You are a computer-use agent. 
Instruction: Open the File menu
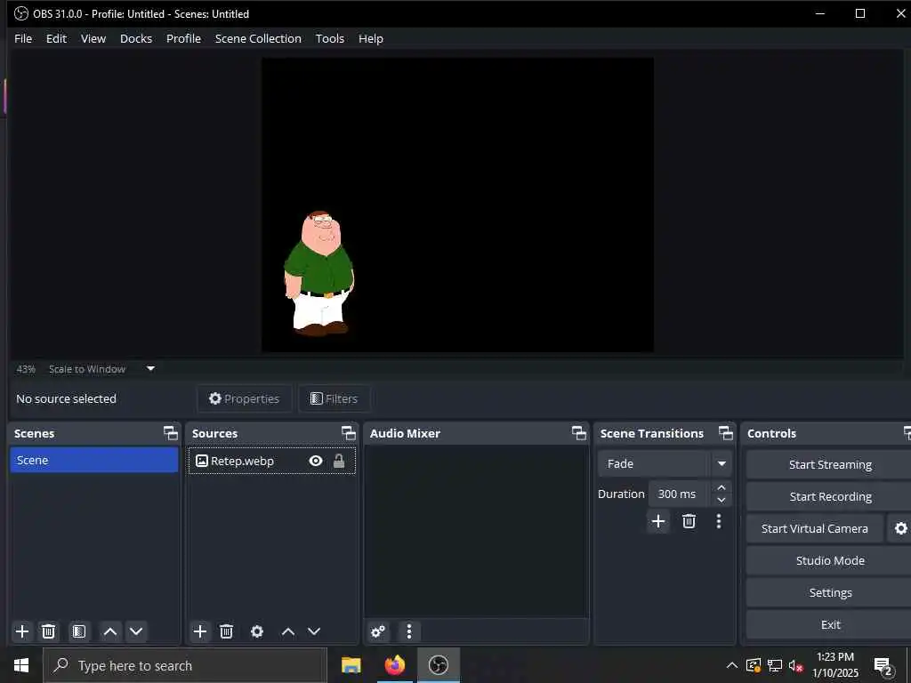(23, 38)
